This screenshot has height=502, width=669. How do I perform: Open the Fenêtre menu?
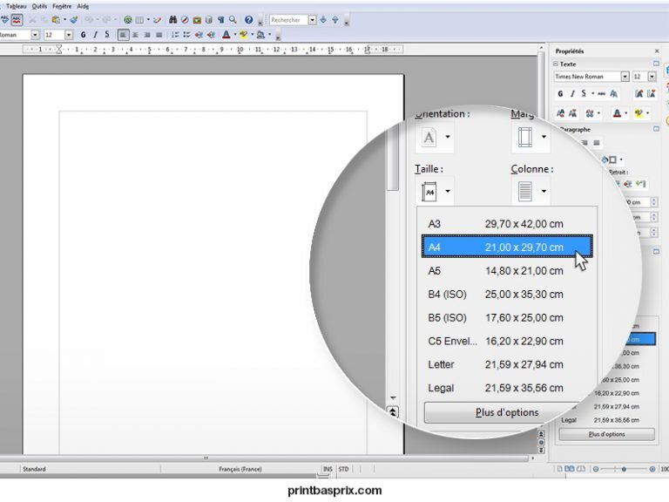pos(62,6)
